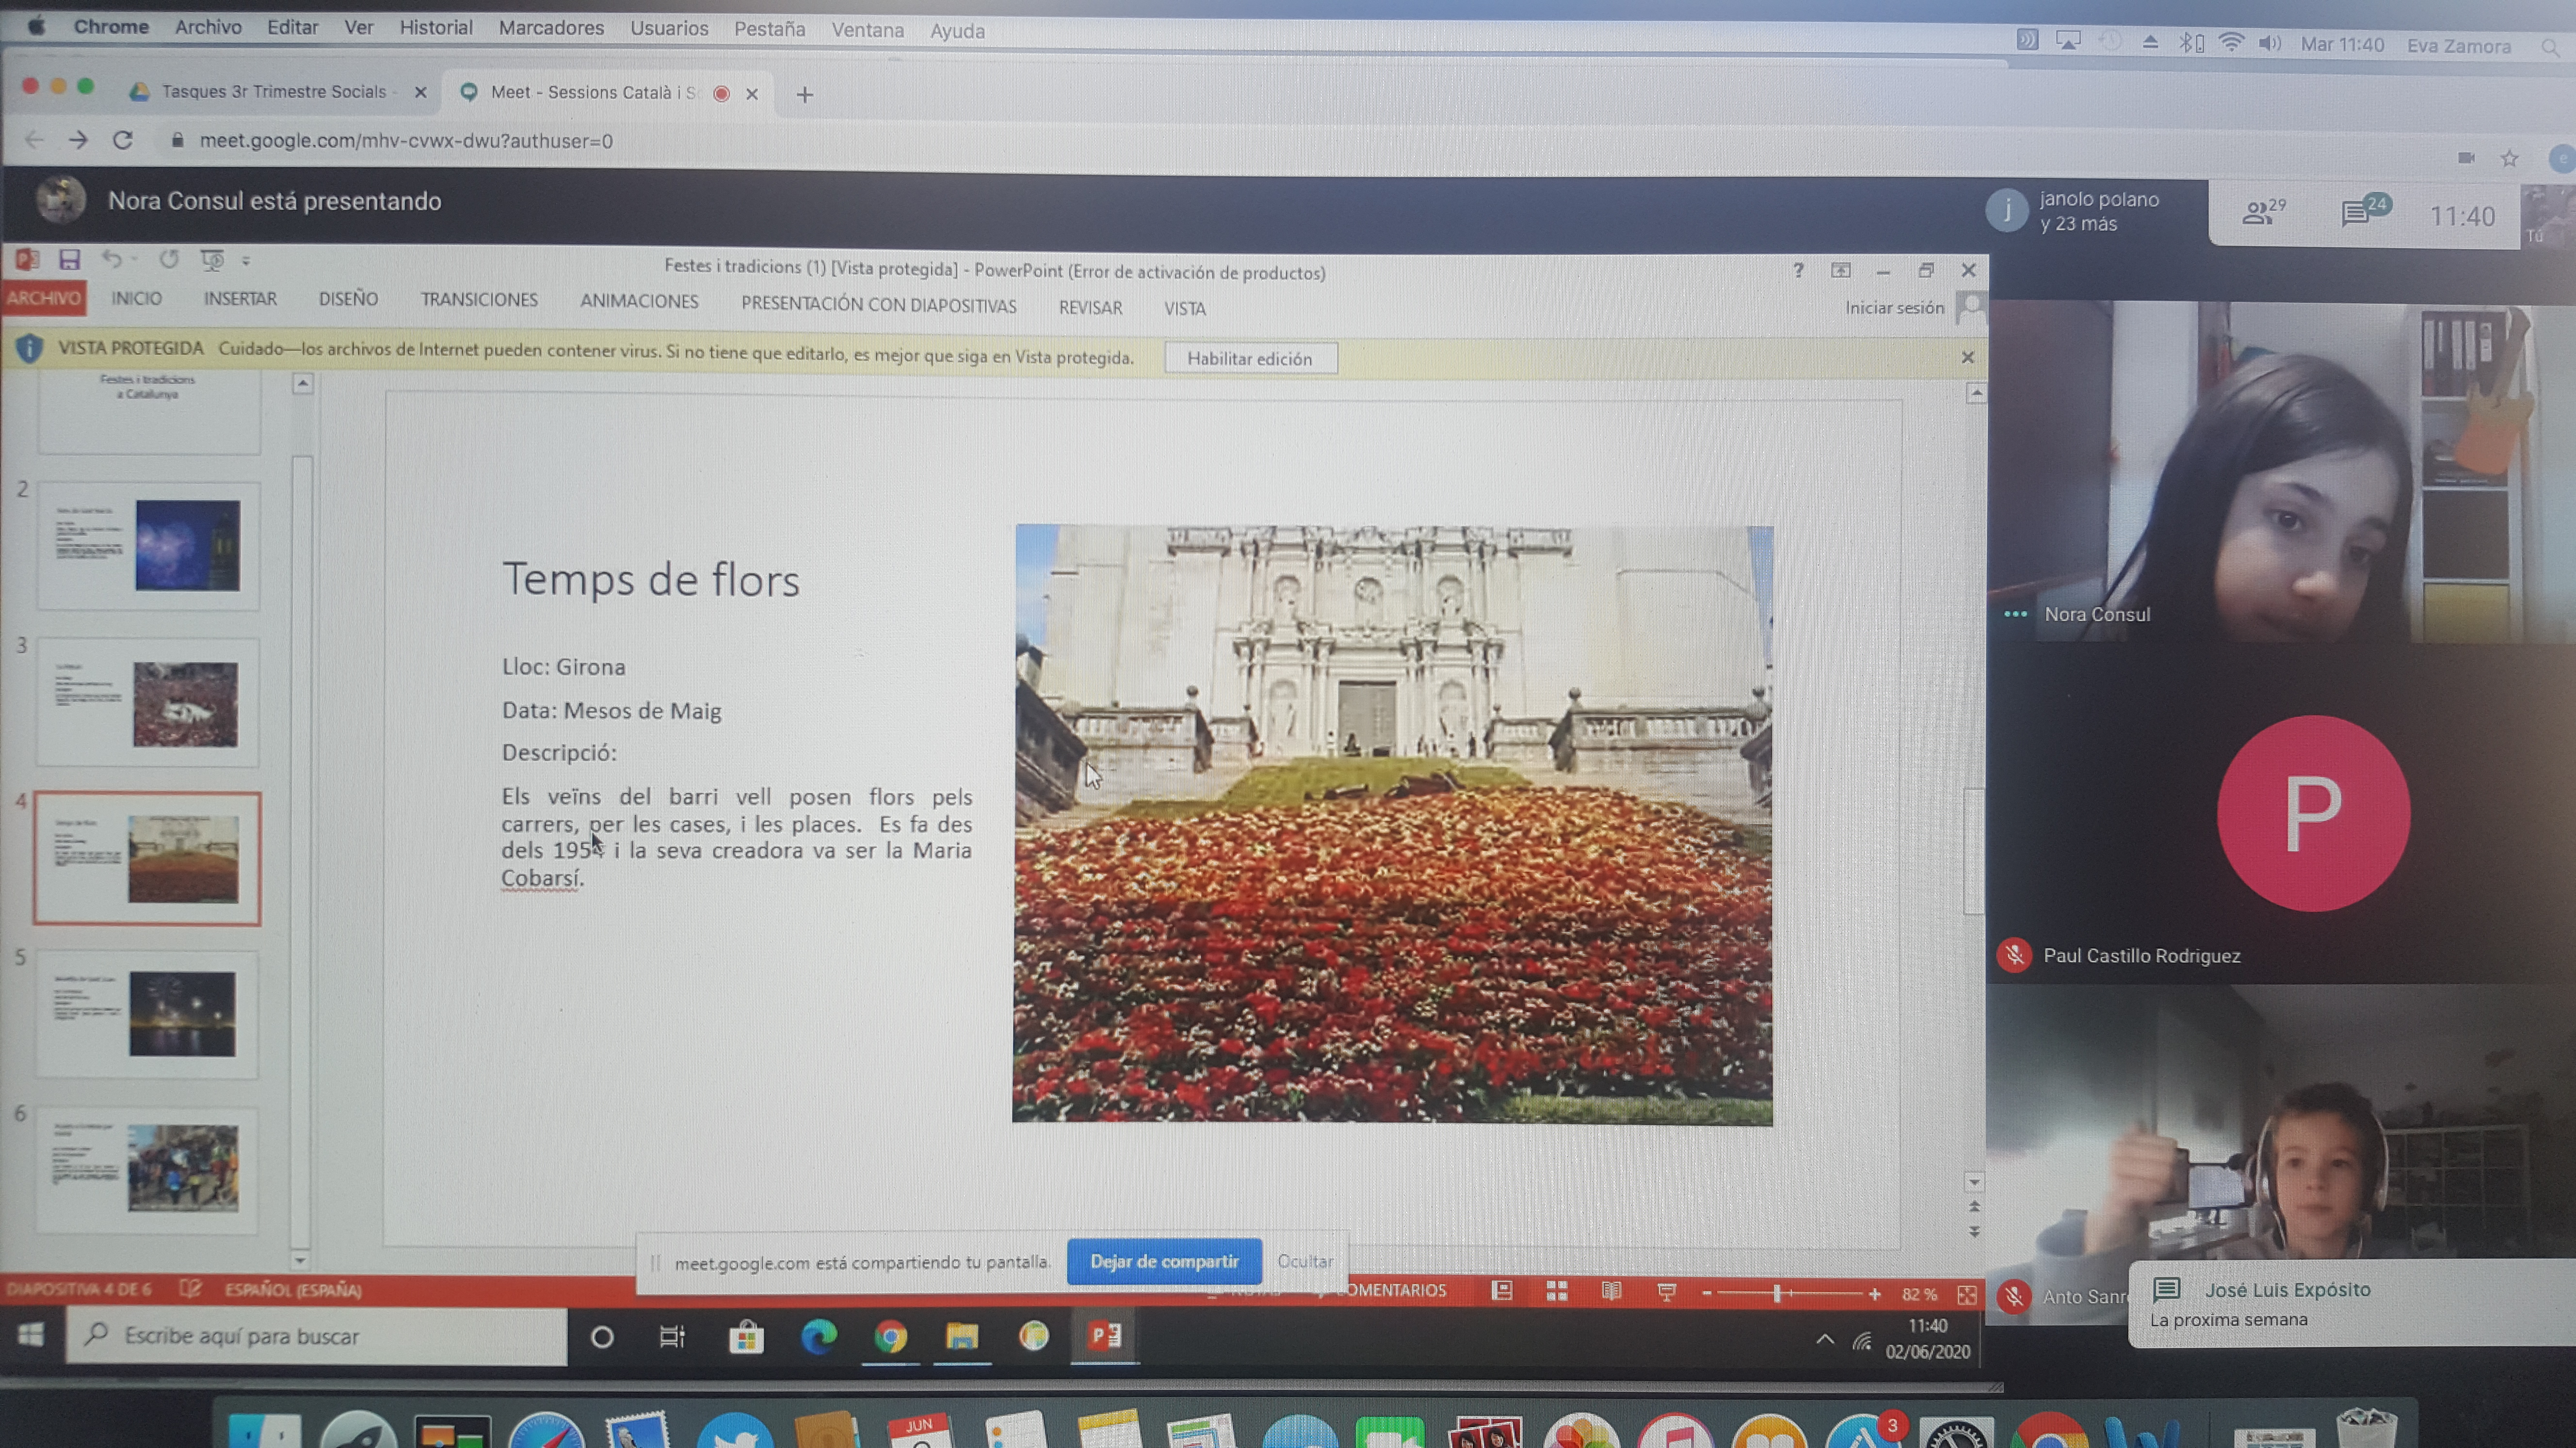Click the slide area vertical scrollbar
2576x1448 pixels.
1973,851
